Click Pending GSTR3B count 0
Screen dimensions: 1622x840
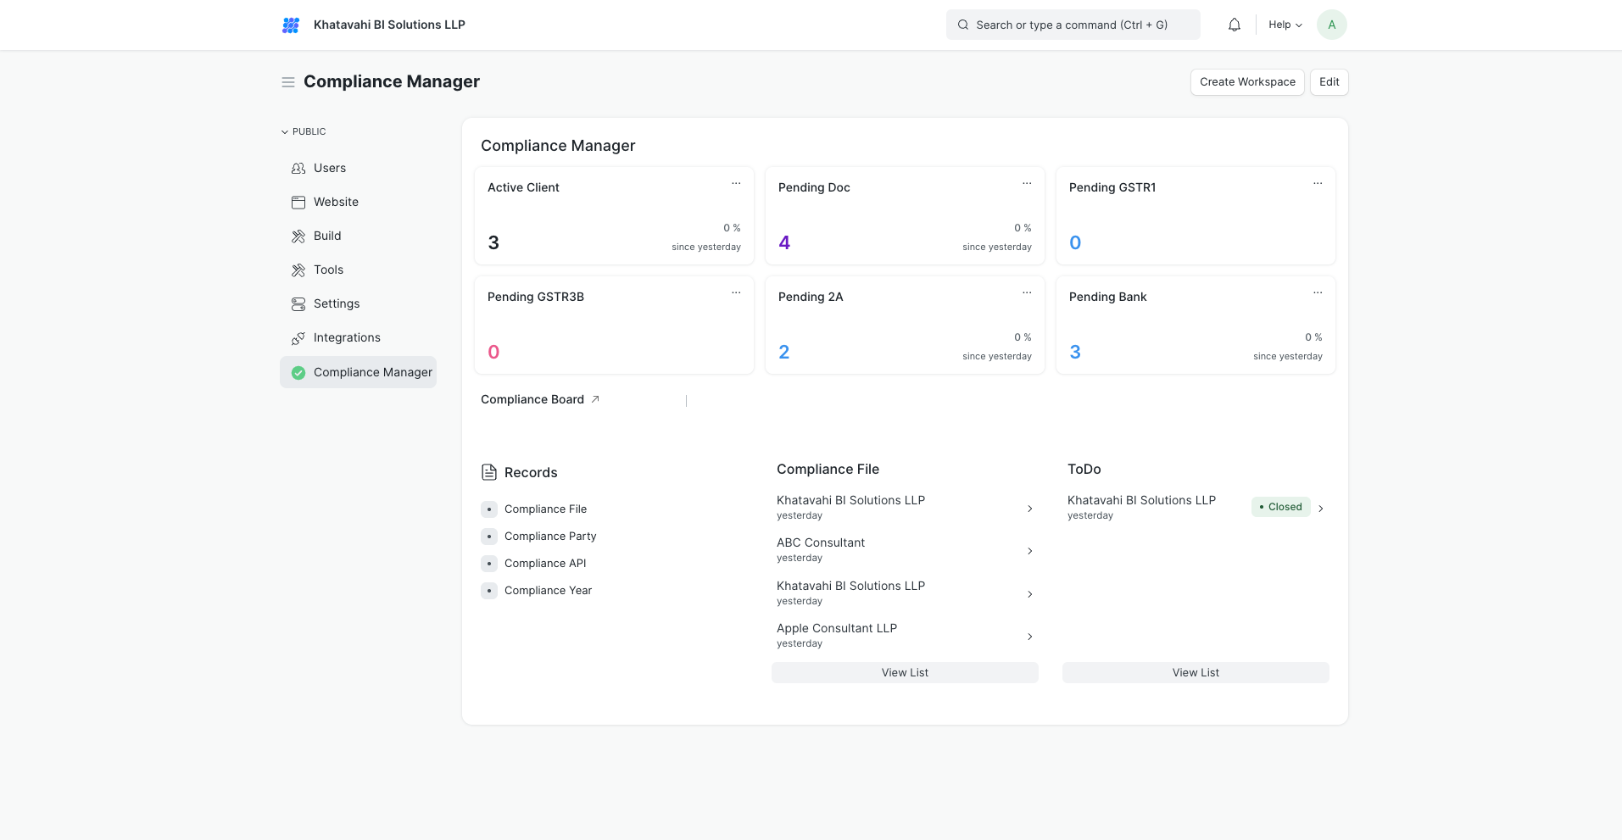(493, 353)
